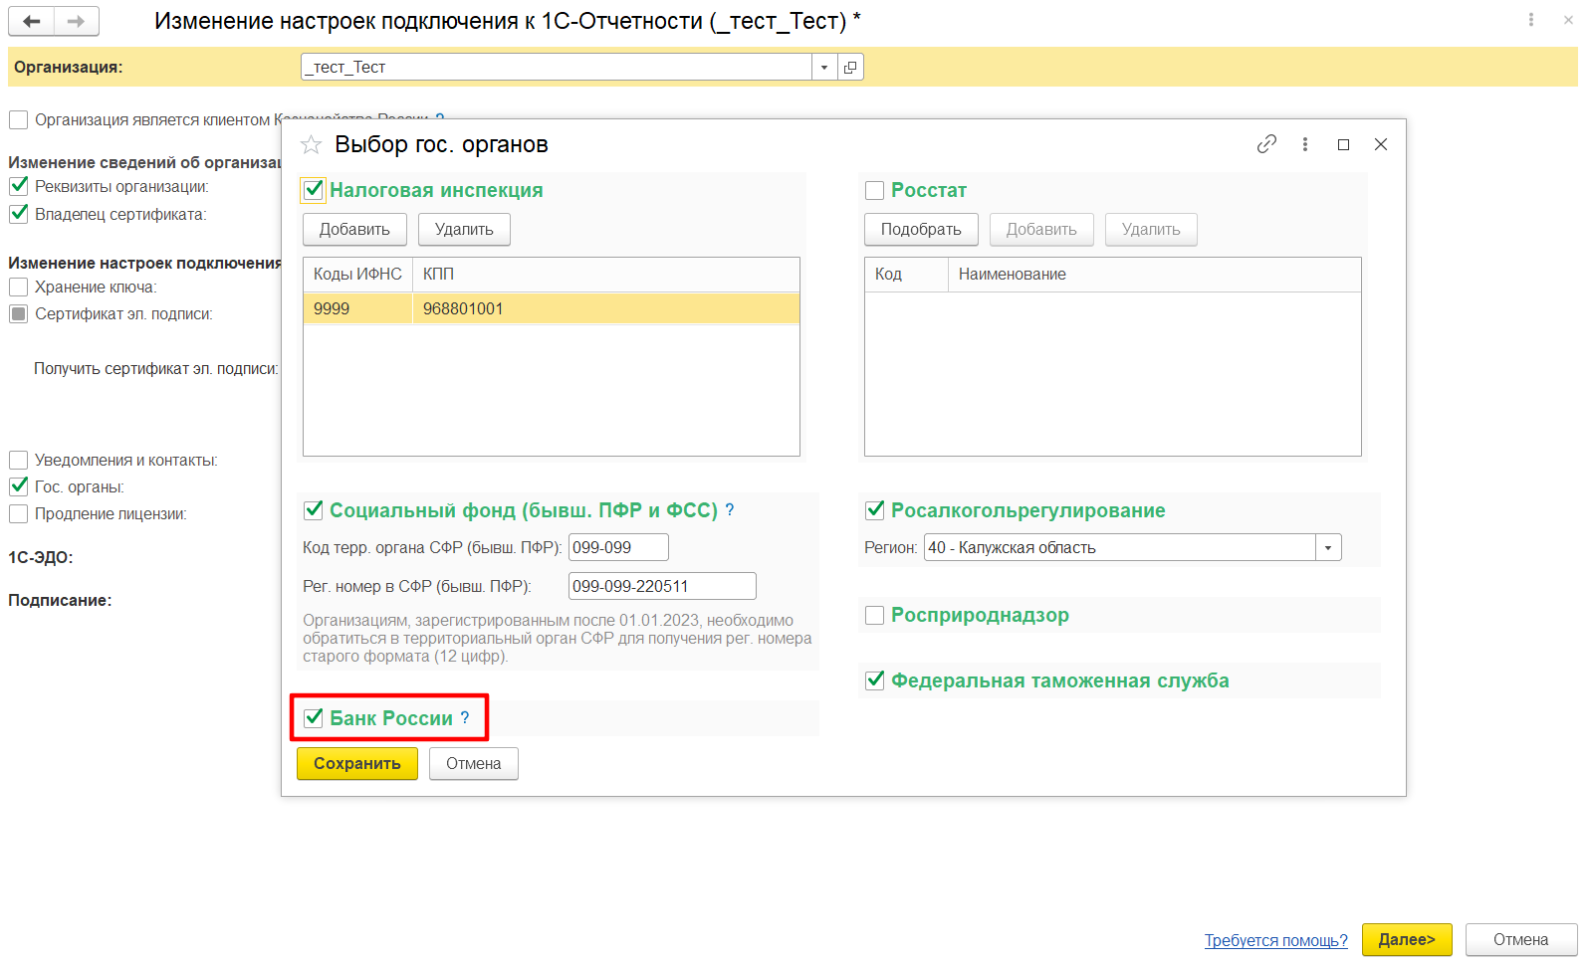Click the Сохранить button
1592x966 pixels.
coord(356,763)
